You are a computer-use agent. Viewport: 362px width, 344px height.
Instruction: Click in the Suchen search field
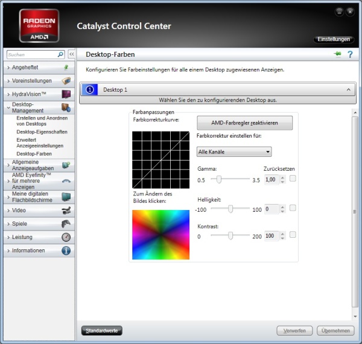32,54
